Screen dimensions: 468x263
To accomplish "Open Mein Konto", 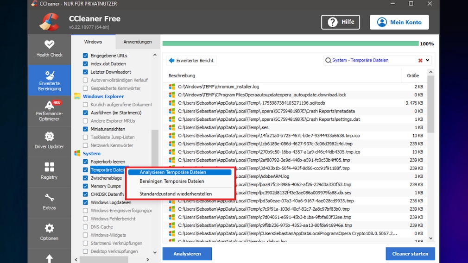I will (399, 22).
